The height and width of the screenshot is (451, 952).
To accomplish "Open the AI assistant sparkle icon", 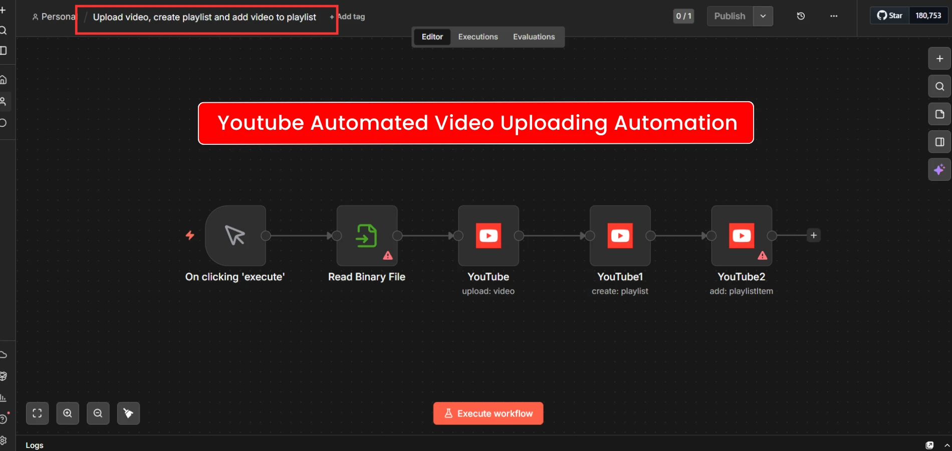I will (x=939, y=170).
